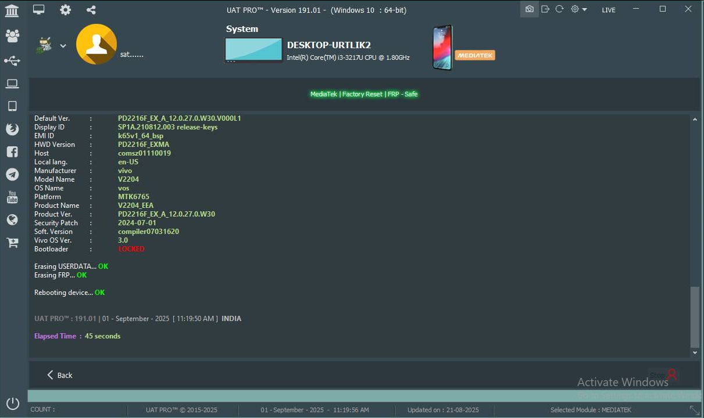Viewport: 704px width, 418px height.
Task: Open the gear dropdown arrow in title bar
Action: (584, 10)
